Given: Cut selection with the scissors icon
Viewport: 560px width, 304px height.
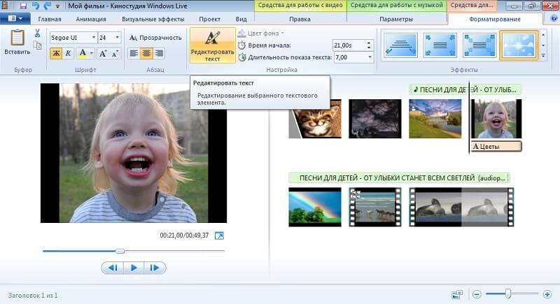Looking at the screenshot, I should pyautogui.click(x=37, y=33).
